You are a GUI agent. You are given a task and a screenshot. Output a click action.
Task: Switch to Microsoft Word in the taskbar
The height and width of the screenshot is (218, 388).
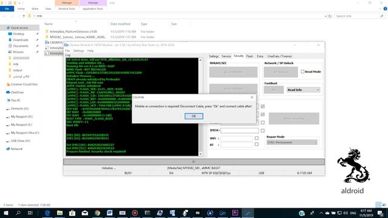pos(110,213)
